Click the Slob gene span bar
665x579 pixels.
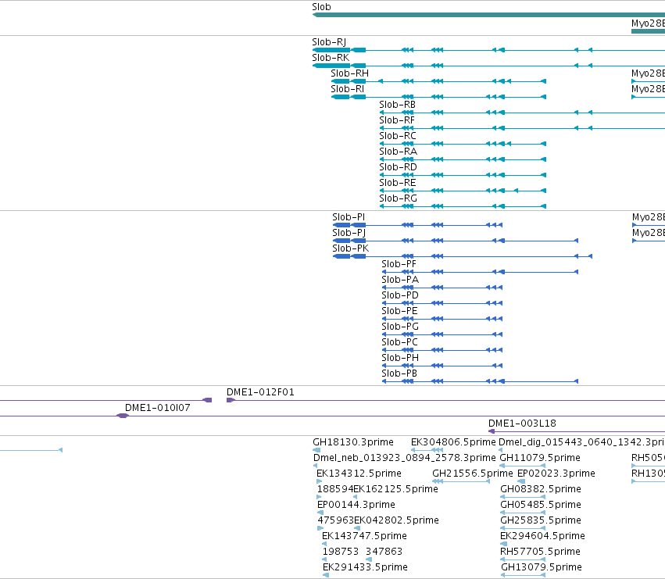[488, 15]
